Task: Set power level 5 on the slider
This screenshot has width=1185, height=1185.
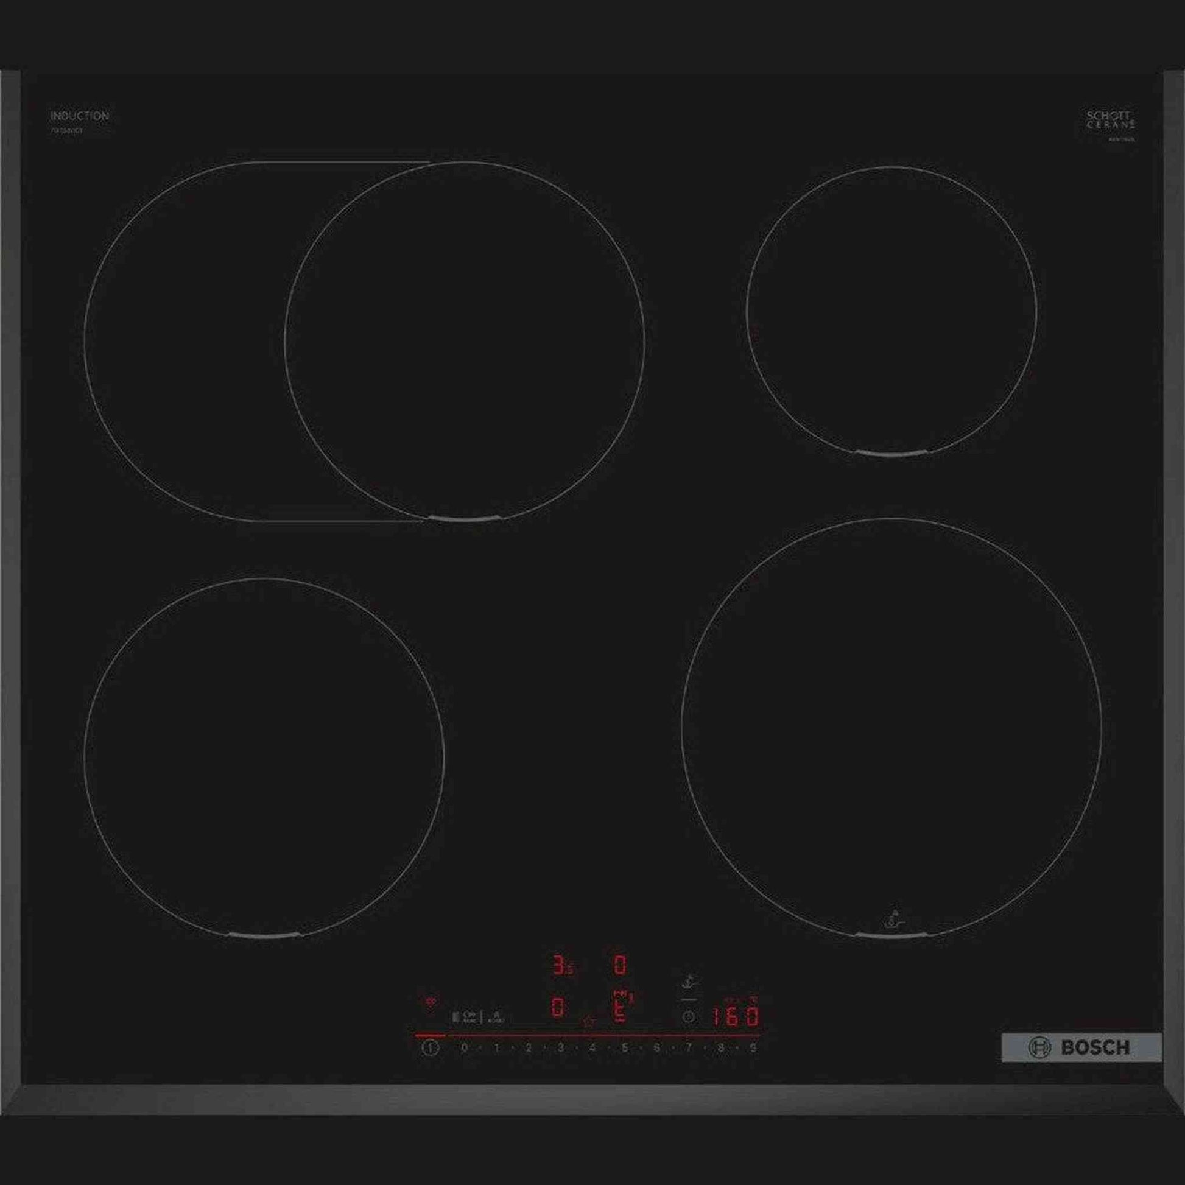Action: click(x=624, y=1047)
